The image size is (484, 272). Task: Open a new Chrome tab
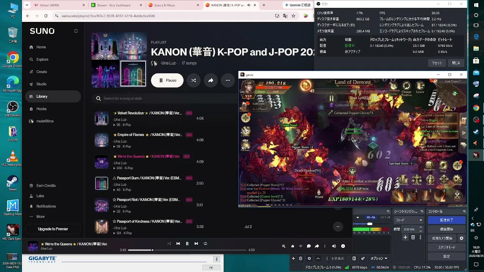[x=264, y=5]
